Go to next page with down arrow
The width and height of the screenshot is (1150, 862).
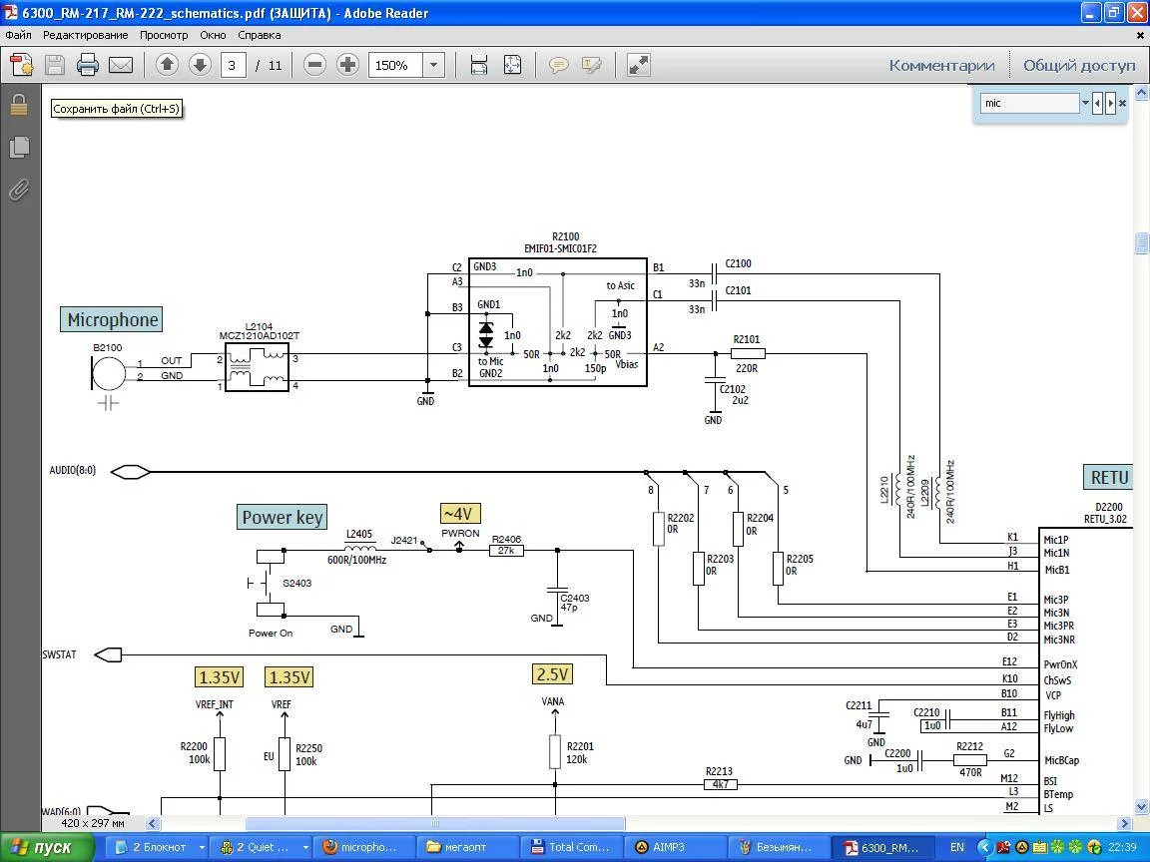200,66
